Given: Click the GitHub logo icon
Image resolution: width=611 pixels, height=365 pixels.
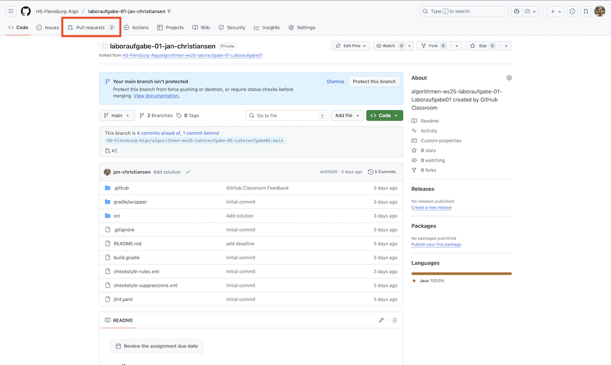Looking at the screenshot, I should point(26,11).
